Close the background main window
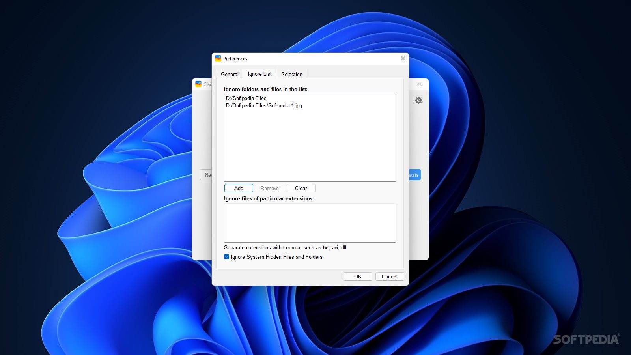Image resolution: width=631 pixels, height=355 pixels. (x=420, y=84)
